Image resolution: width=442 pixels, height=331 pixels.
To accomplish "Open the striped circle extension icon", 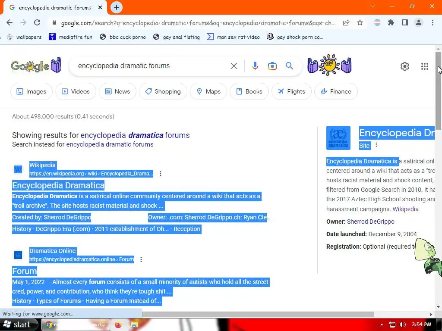I will coord(377,22).
